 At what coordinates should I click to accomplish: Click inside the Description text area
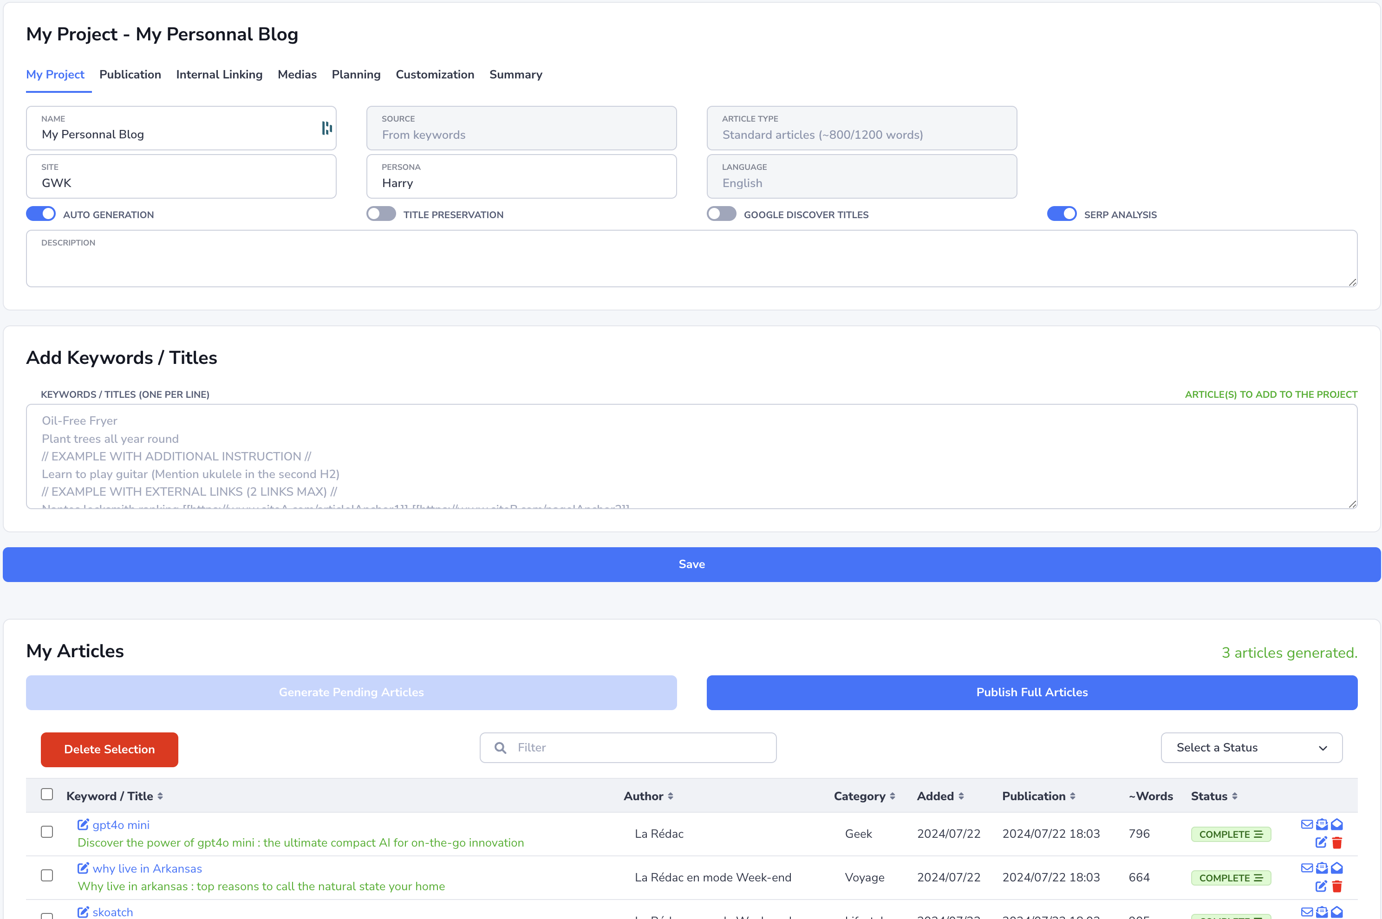click(692, 259)
